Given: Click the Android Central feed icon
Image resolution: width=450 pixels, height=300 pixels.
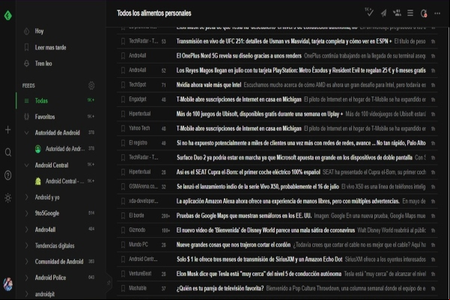Looking at the screenshot, I should (38, 181).
